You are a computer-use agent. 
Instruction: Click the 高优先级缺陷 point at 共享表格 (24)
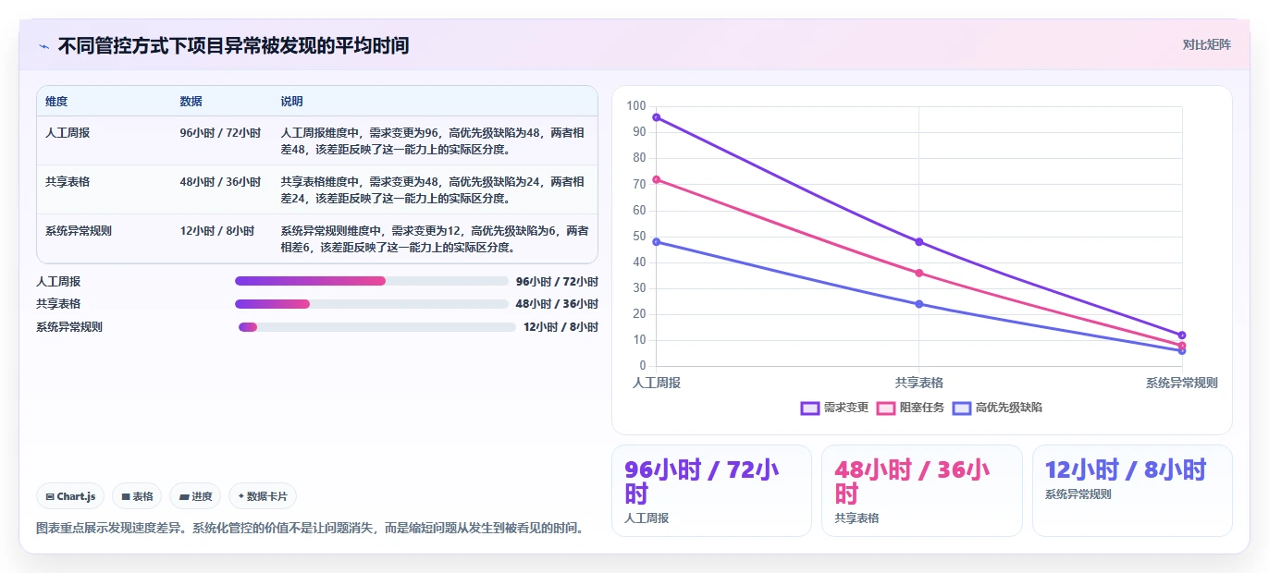[x=919, y=304]
